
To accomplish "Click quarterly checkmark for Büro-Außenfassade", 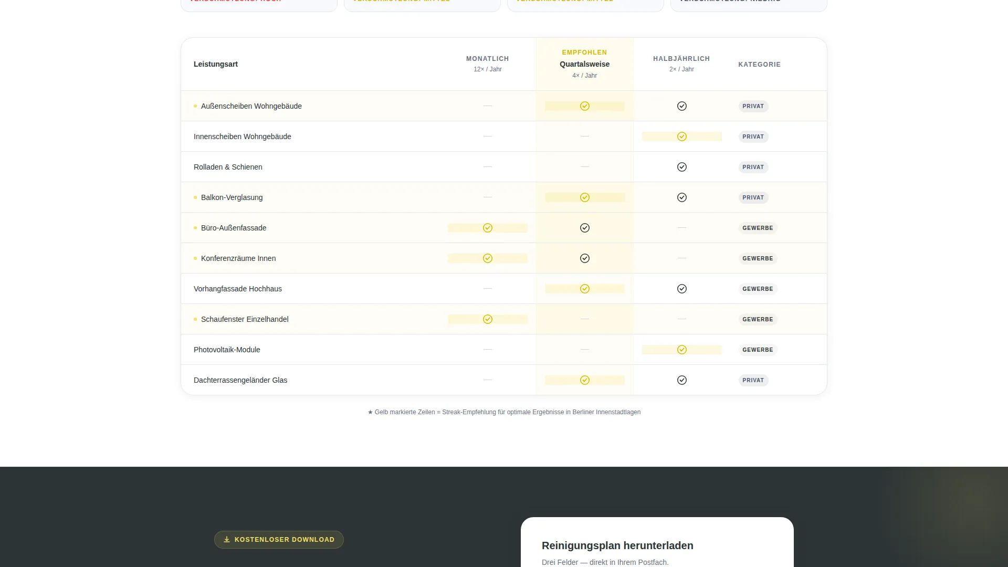I will 584,228.
